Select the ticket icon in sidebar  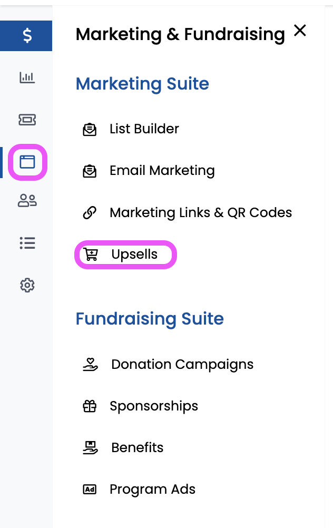(27, 120)
